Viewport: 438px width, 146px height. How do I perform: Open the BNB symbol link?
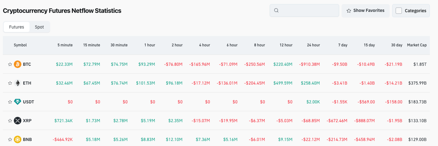27,139
